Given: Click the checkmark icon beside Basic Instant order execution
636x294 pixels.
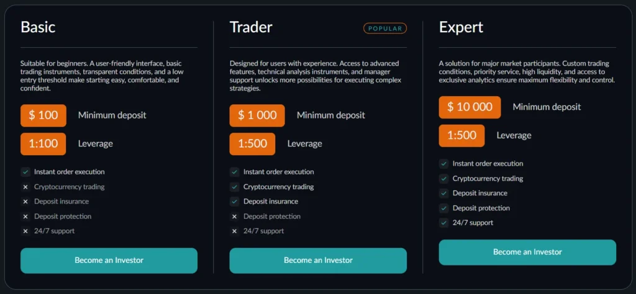Looking at the screenshot, I should tap(25, 172).
